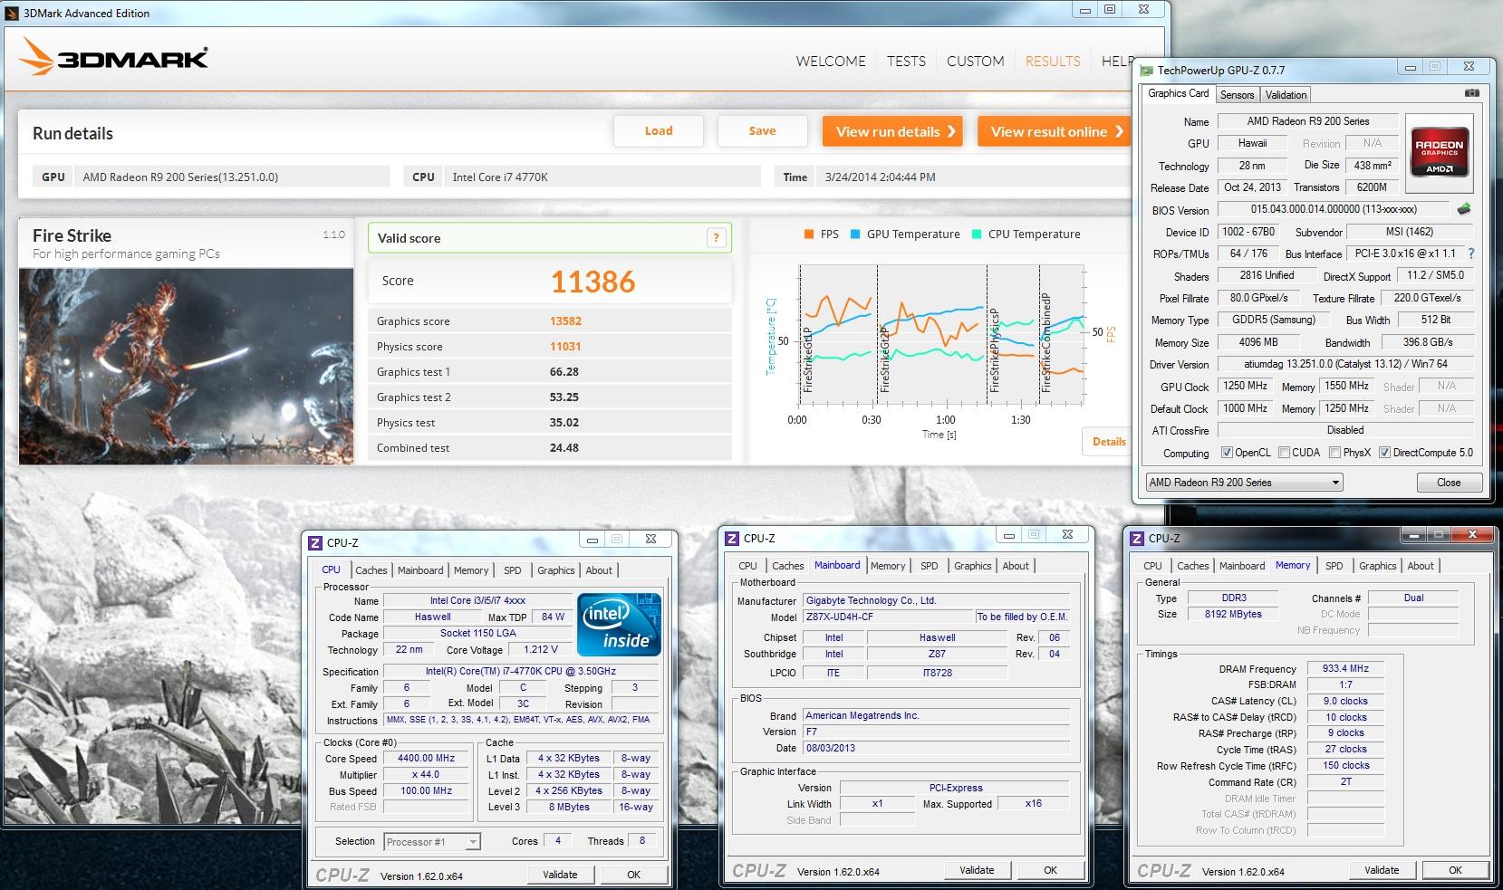
Task: Click the 3DMark title bar app icon
Action: 11,13
